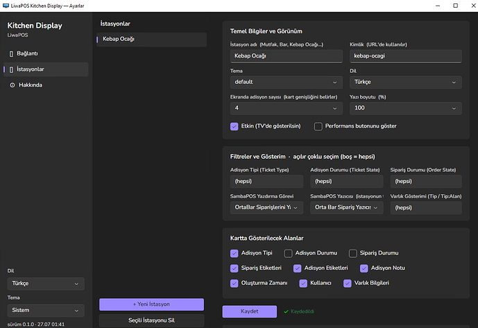Open SambaPOS Yazıcısı dropdown
The width and height of the screenshot is (478, 328).
(x=347, y=207)
